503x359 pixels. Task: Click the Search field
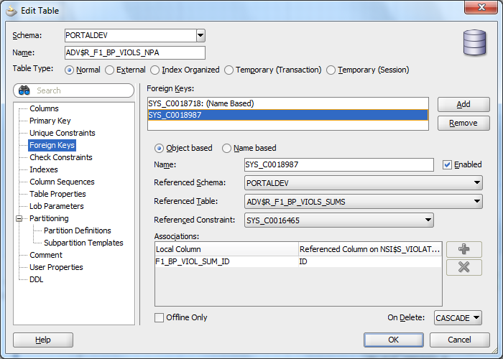point(73,90)
